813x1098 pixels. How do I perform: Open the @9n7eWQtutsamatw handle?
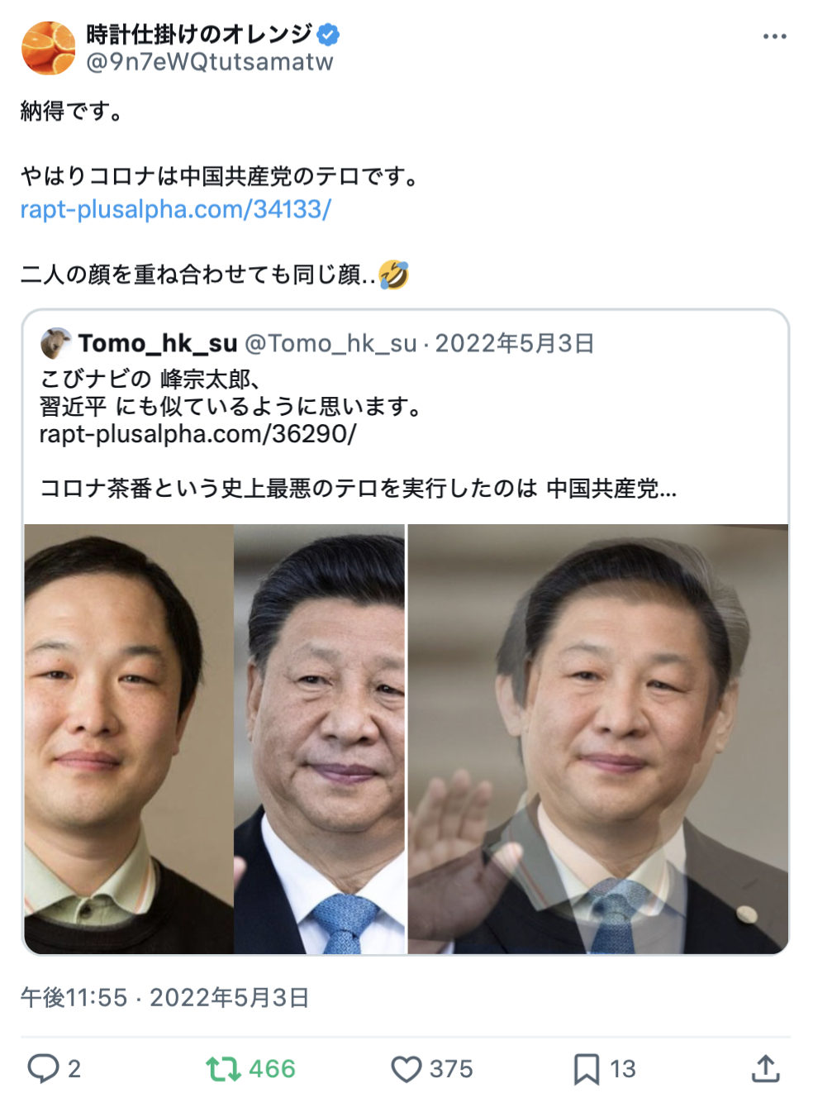[x=210, y=62]
